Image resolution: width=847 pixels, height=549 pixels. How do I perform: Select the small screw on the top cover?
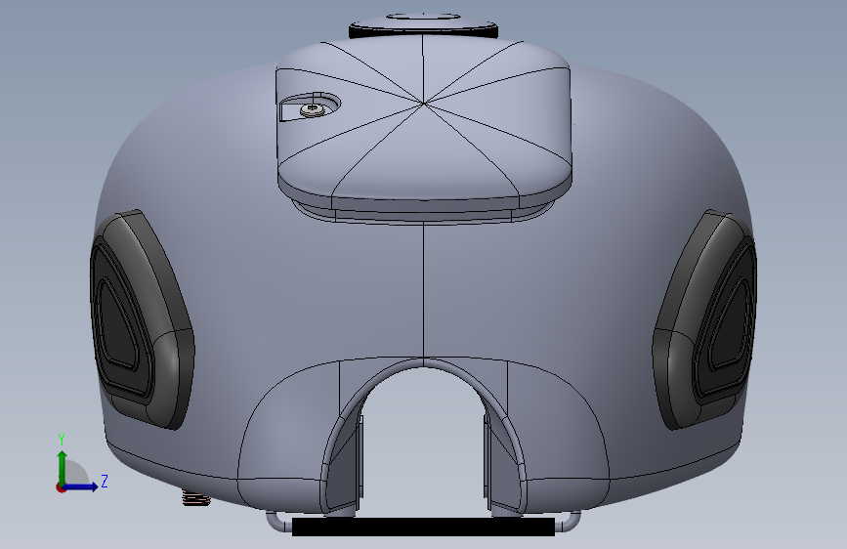coord(312,109)
